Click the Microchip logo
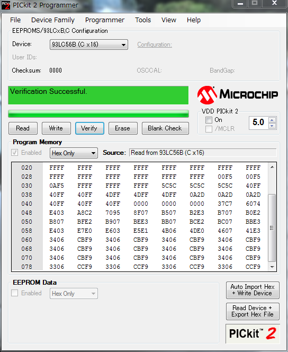The height and width of the screenshot is (352, 288). pyautogui.click(x=237, y=95)
